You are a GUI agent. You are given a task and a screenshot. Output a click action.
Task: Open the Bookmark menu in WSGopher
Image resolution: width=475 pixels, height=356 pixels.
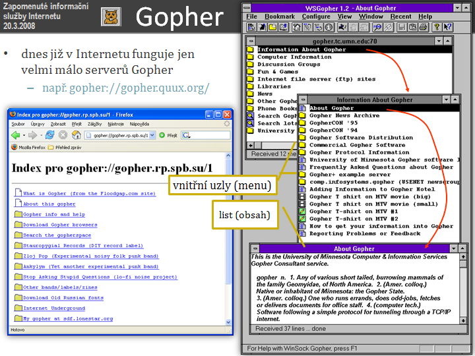280,16
